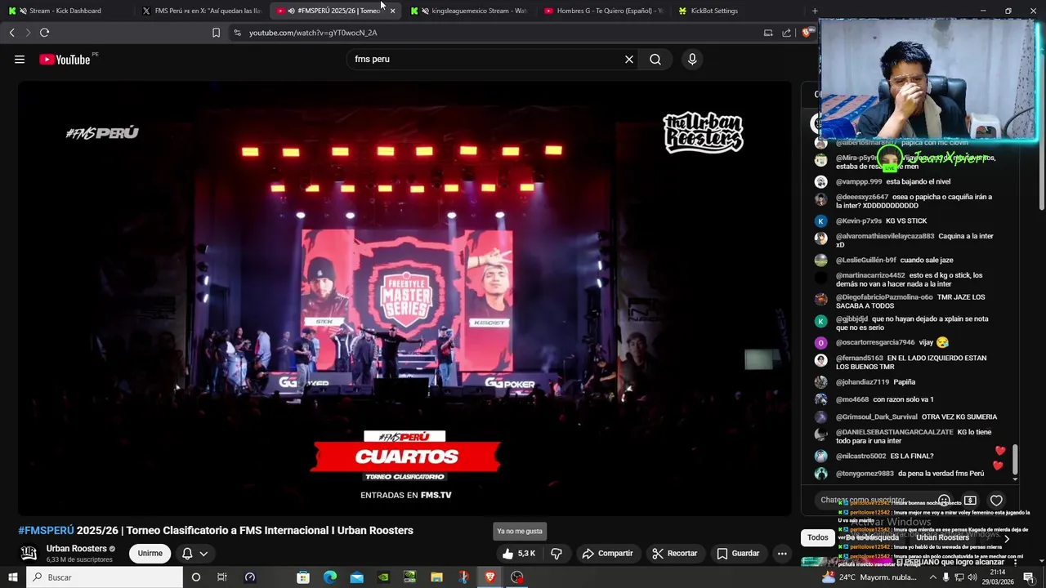Click the video player to pause
The width and height of the screenshot is (1046, 588).
point(405,298)
